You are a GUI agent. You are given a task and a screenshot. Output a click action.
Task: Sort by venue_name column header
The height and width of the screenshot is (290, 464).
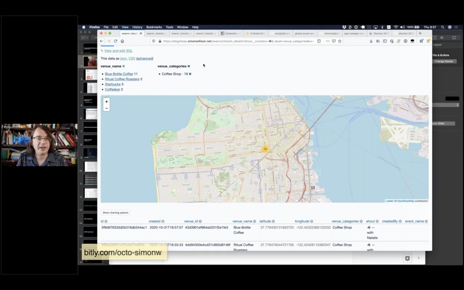tap(242, 222)
